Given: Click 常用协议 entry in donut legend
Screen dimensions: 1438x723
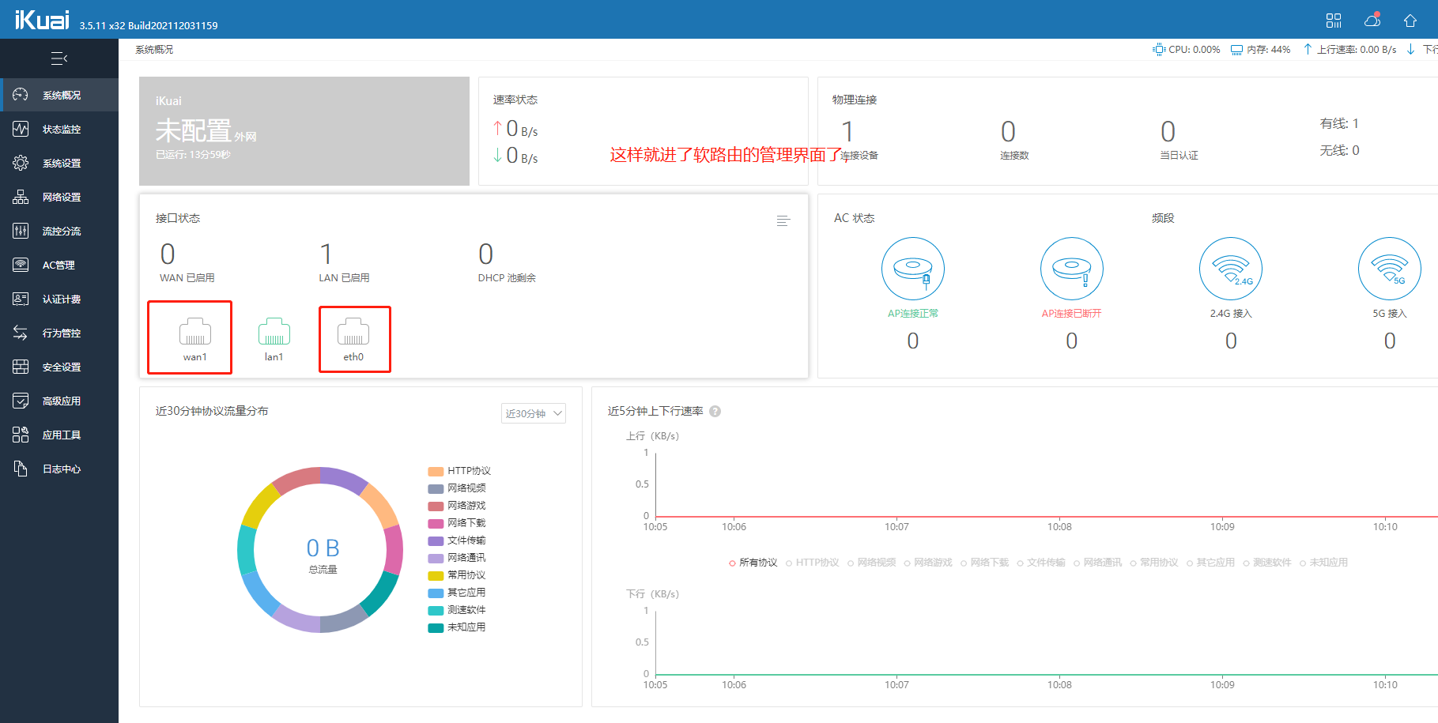Looking at the screenshot, I should [x=457, y=575].
